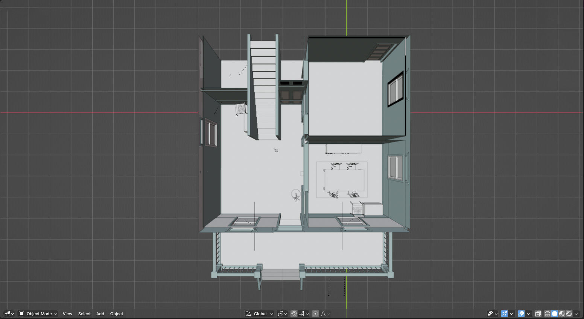584x319 pixels.
Task: Toggle the snap magnet
Action: (x=294, y=314)
